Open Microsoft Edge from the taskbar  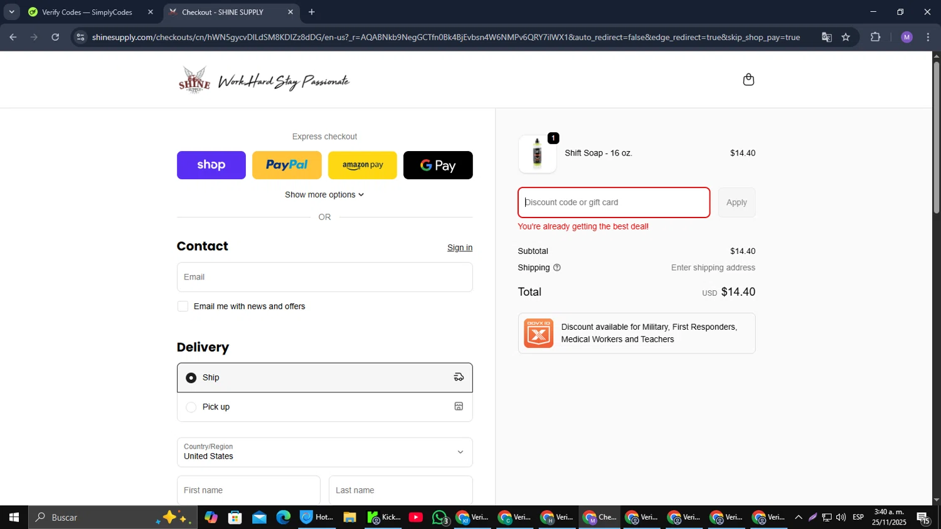284,517
